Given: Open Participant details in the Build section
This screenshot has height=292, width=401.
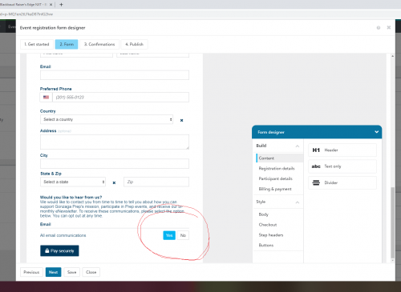Looking at the screenshot, I should pyautogui.click(x=276, y=178).
